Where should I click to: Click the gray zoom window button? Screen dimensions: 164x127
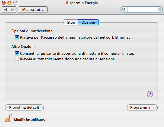point(15,3)
